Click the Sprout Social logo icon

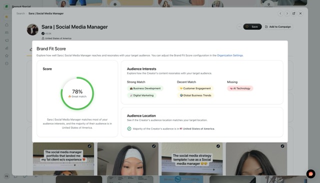click(6, 6)
